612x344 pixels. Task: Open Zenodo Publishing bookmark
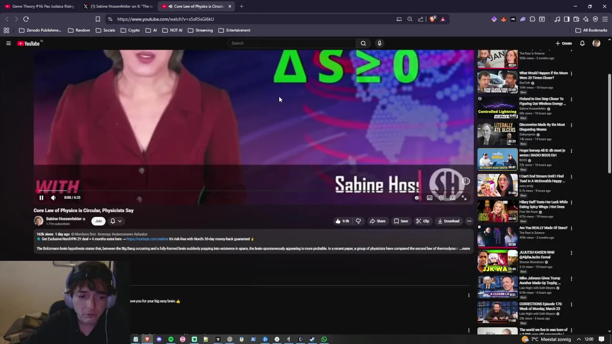[40, 30]
